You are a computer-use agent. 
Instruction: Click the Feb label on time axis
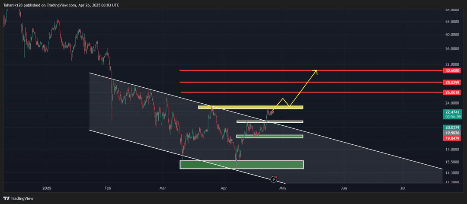click(108, 188)
